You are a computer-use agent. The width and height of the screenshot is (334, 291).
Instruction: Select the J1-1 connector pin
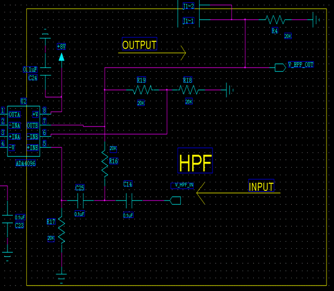(x=188, y=20)
